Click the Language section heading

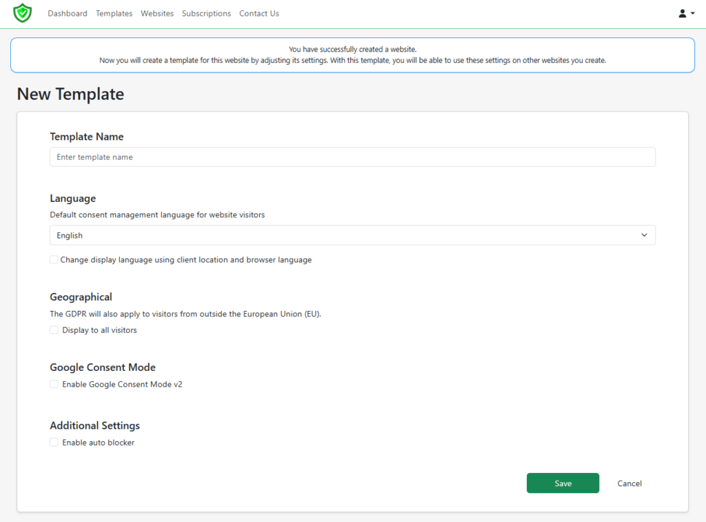point(73,199)
